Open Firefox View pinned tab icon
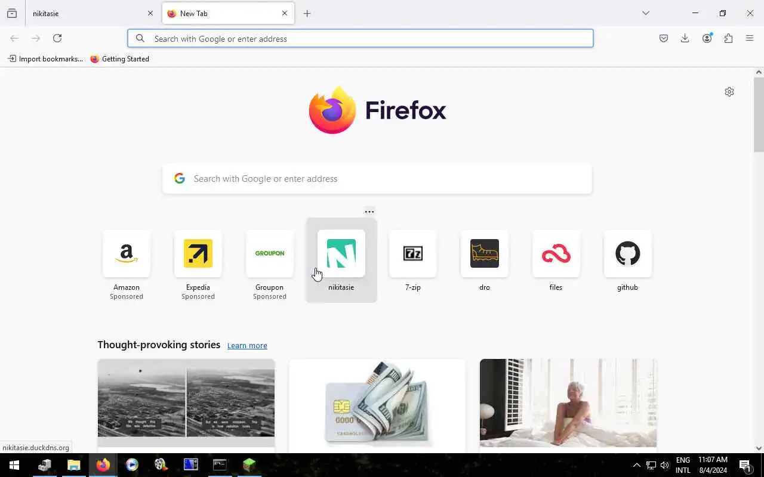 [12, 13]
